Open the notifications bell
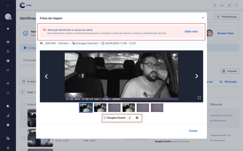 pyautogui.click(x=215, y=5)
